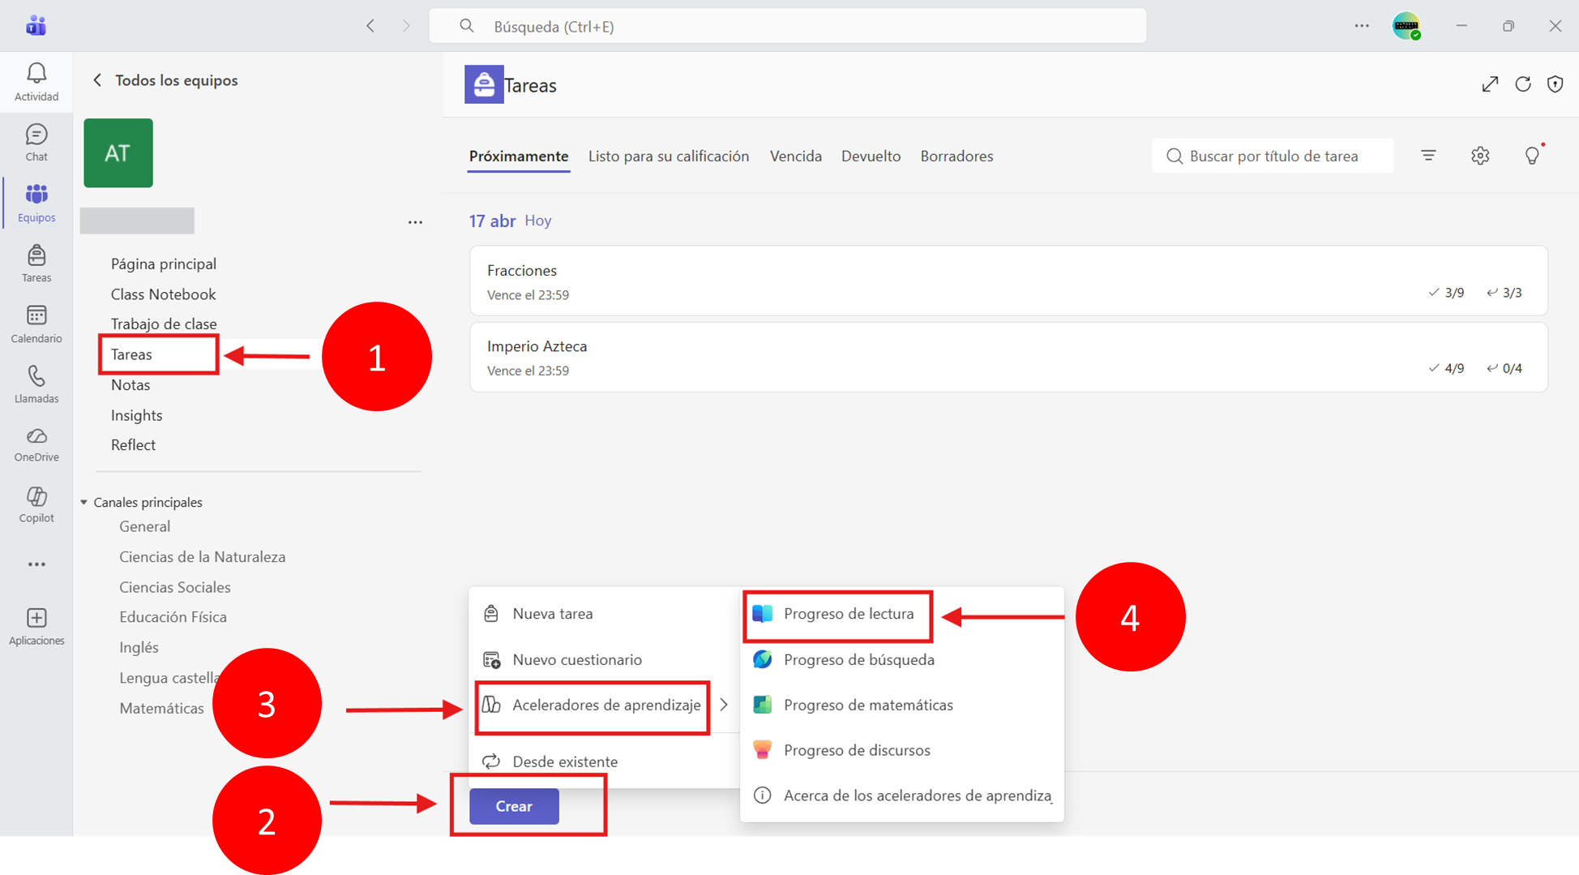The image size is (1579, 875).
Task: Click the Tareas app icon in header
Action: click(484, 84)
